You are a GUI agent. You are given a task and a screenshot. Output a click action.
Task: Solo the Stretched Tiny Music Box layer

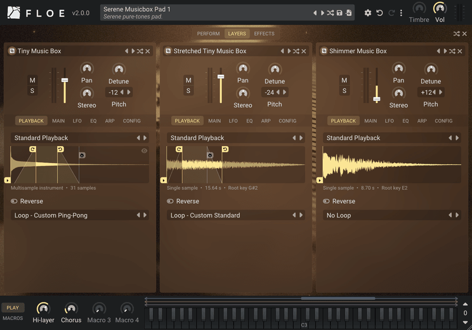pos(188,91)
